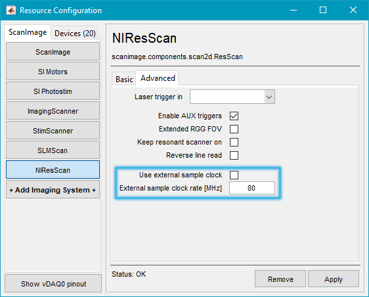
Task: Click + Add Imaging System +
Action: click(x=53, y=190)
